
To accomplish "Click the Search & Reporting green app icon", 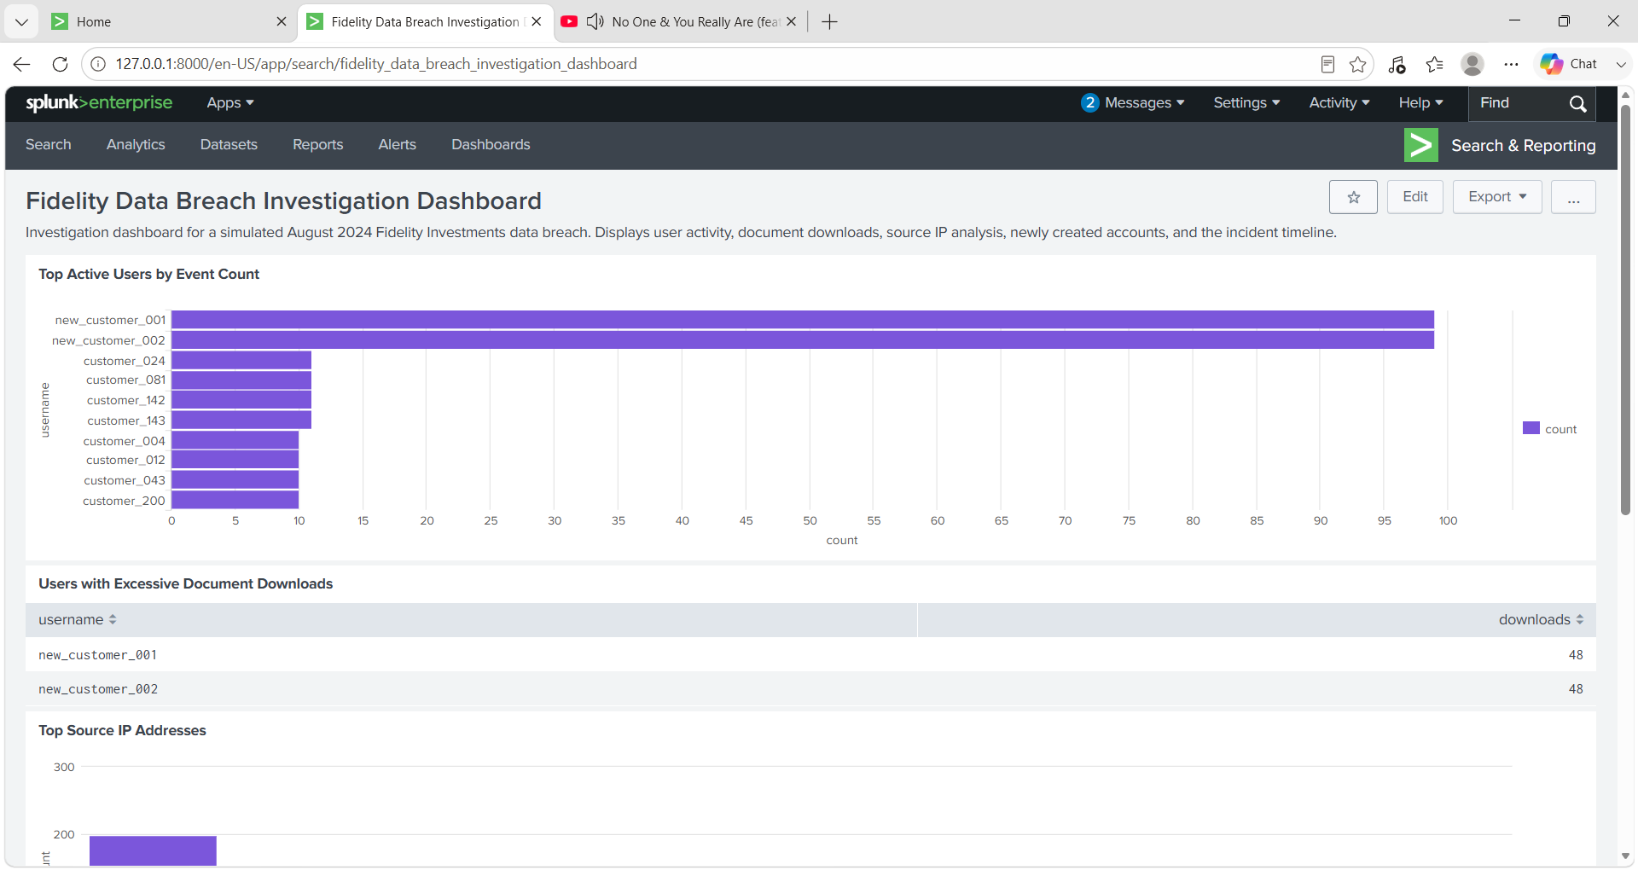I will pyautogui.click(x=1420, y=145).
